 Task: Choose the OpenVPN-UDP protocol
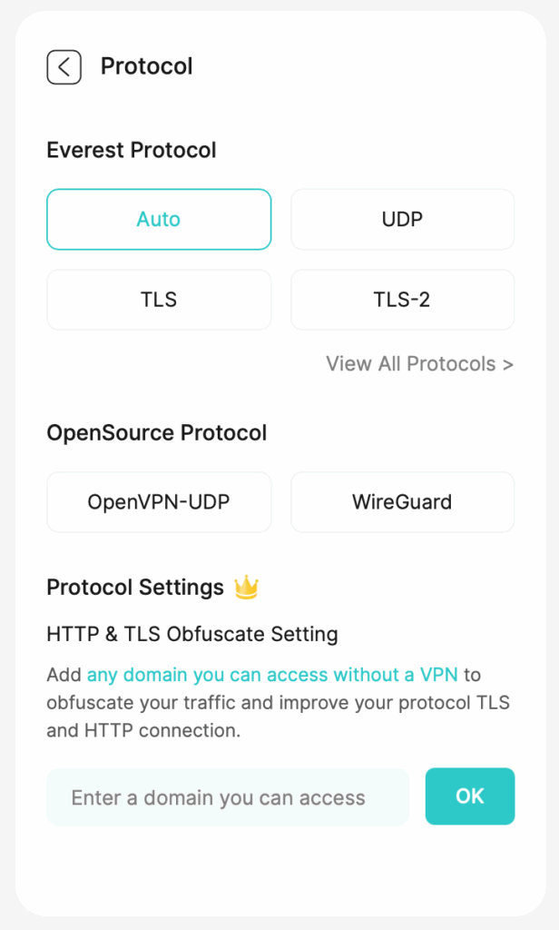[x=159, y=501]
